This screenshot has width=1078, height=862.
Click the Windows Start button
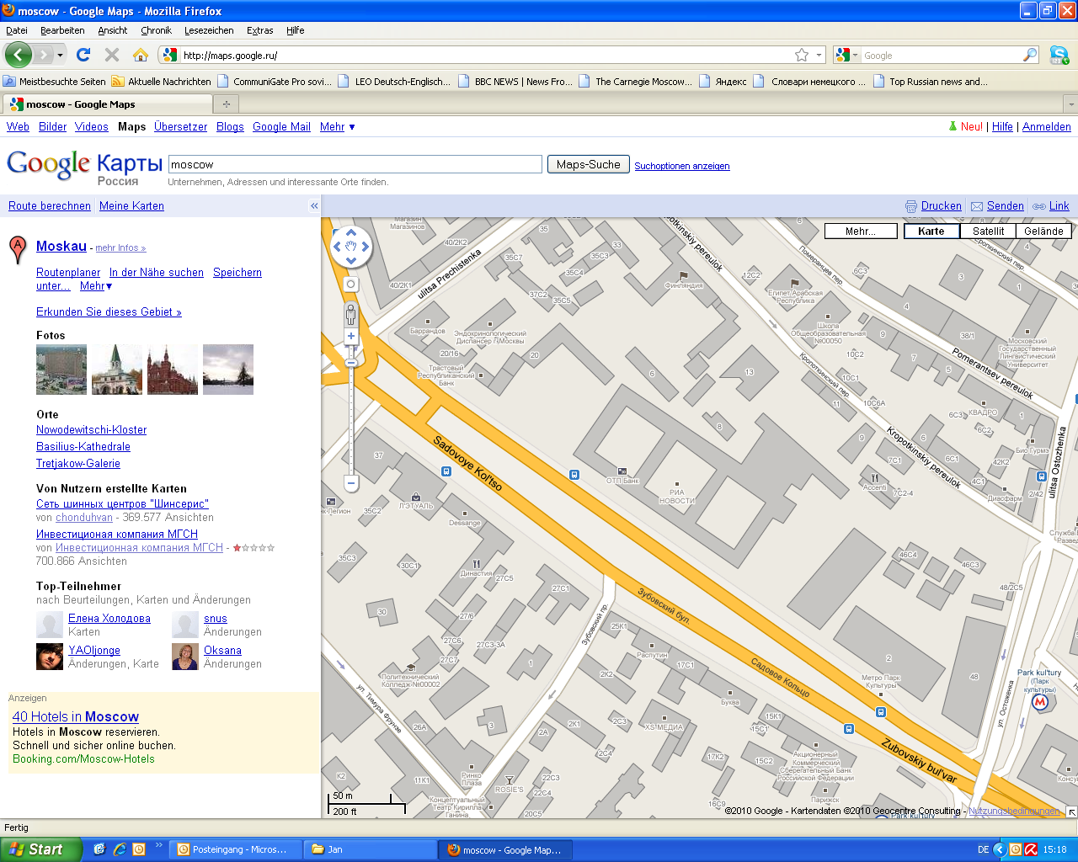(41, 849)
